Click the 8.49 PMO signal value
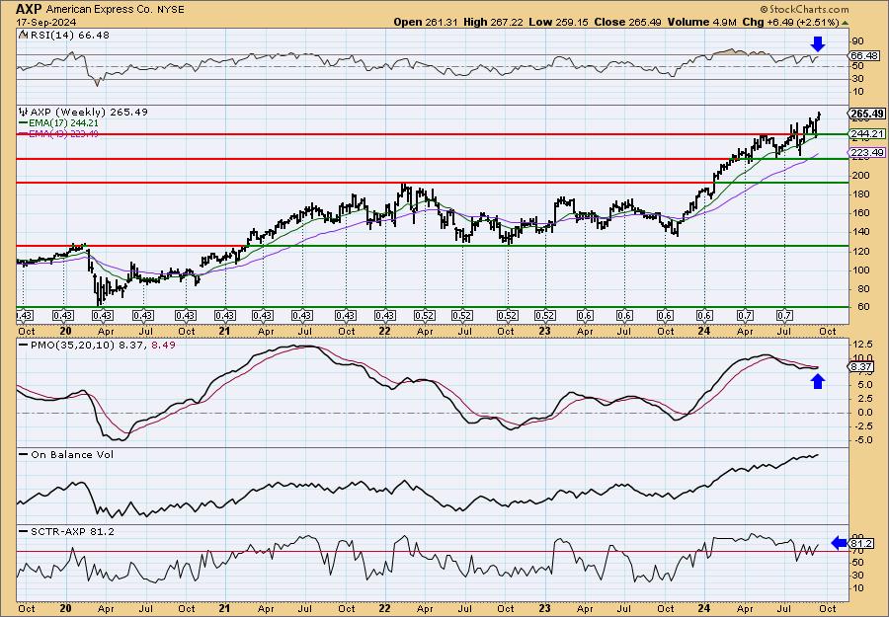 (x=163, y=345)
